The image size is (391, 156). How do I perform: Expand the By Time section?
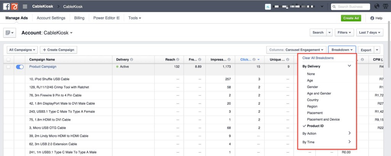[x=349, y=142]
